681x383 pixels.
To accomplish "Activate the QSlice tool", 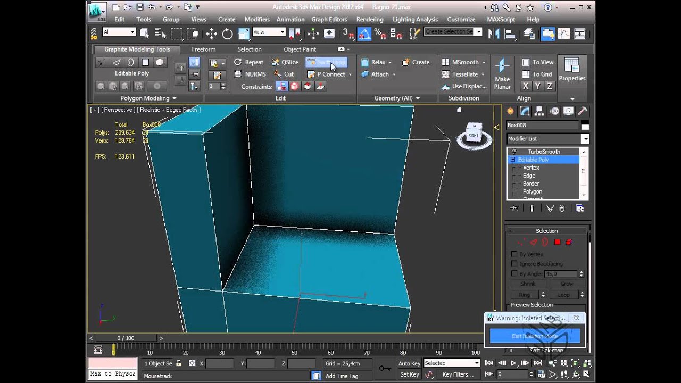I will [285, 62].
